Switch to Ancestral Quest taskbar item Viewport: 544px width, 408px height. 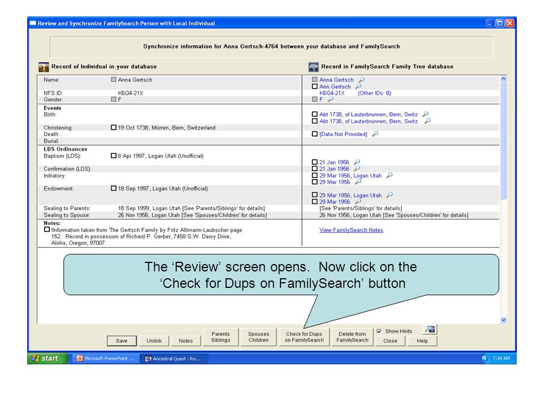174,358
